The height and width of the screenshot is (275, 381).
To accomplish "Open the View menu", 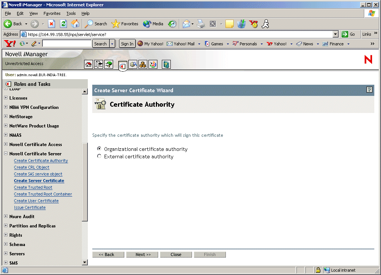I will (33, 13).
